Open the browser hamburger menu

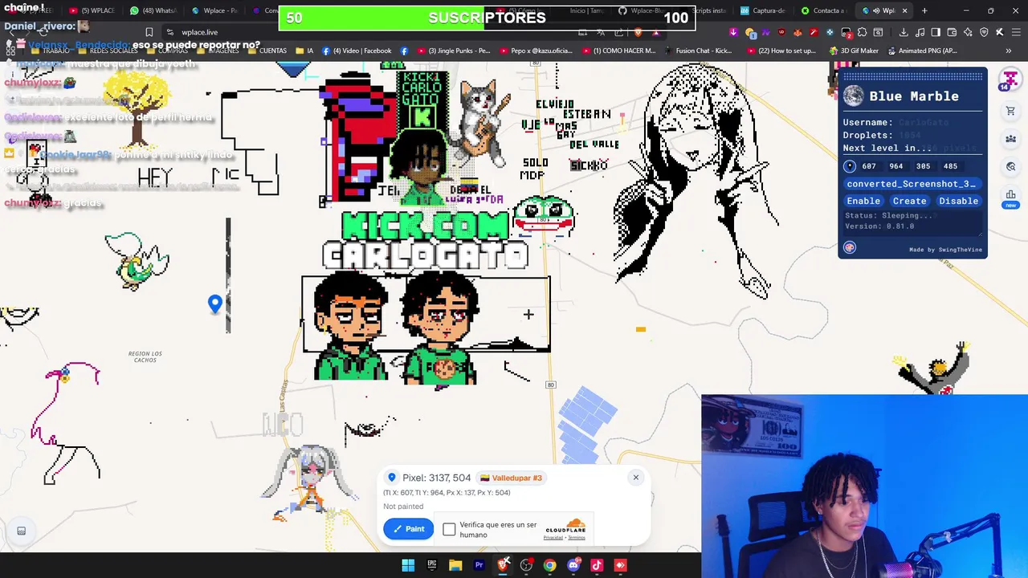tap(1016, 32)
